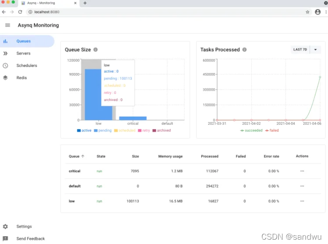Toggle the retry legend series

pos(144,130)
